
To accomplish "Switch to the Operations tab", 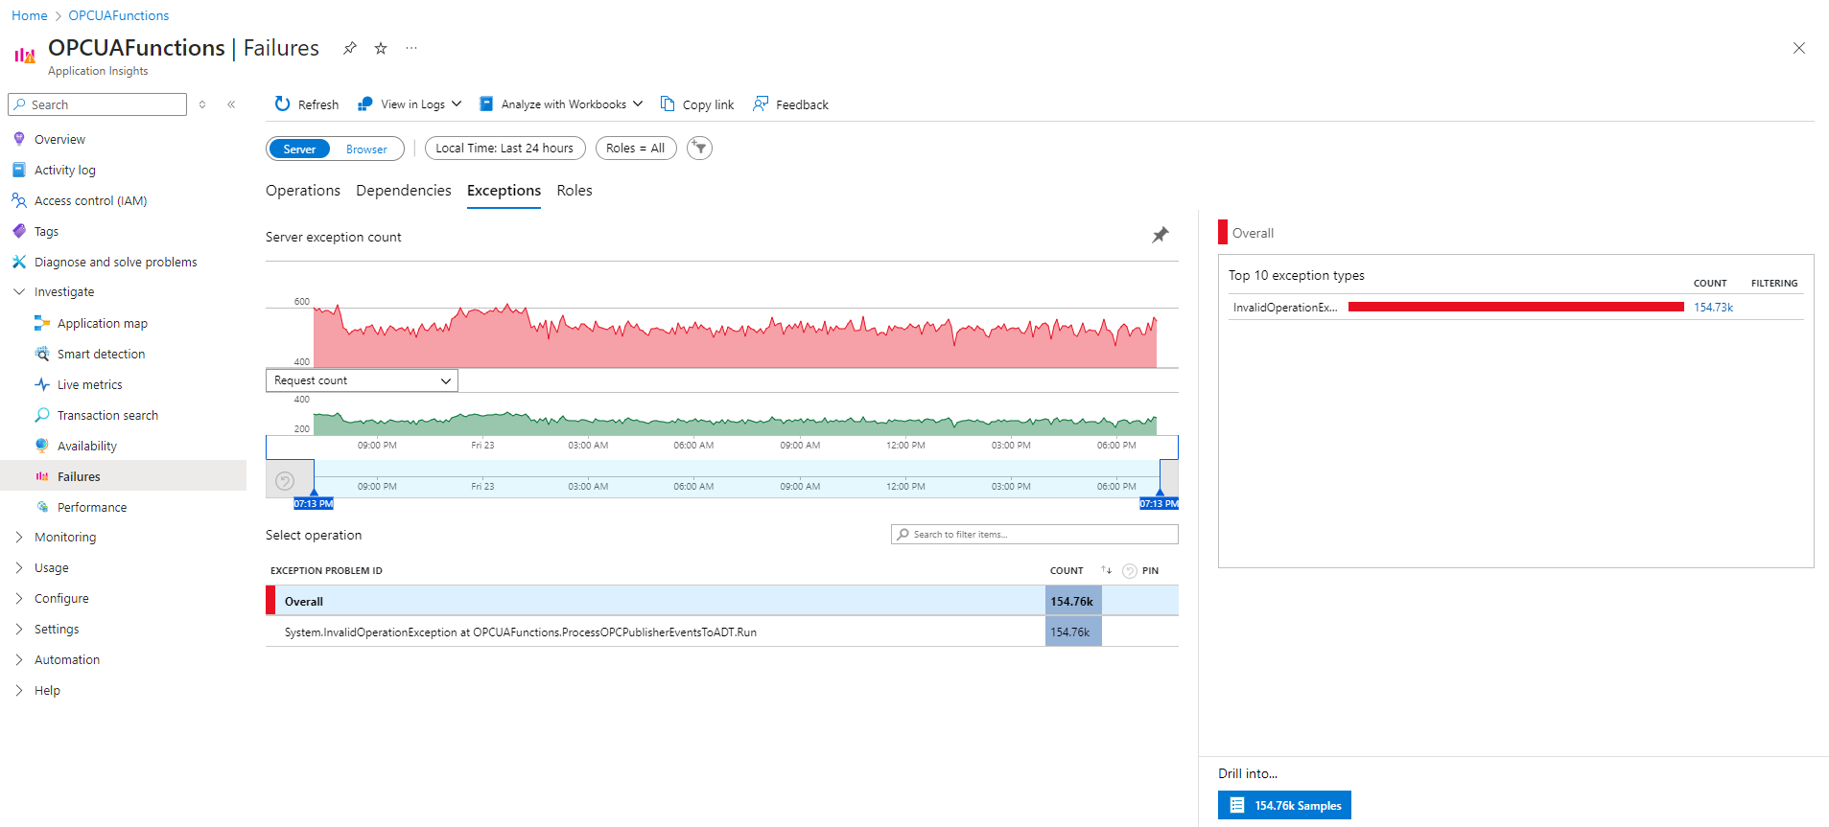I will 303,191.
